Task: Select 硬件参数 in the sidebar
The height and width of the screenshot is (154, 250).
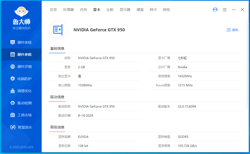Action: [x=21, y=55]
